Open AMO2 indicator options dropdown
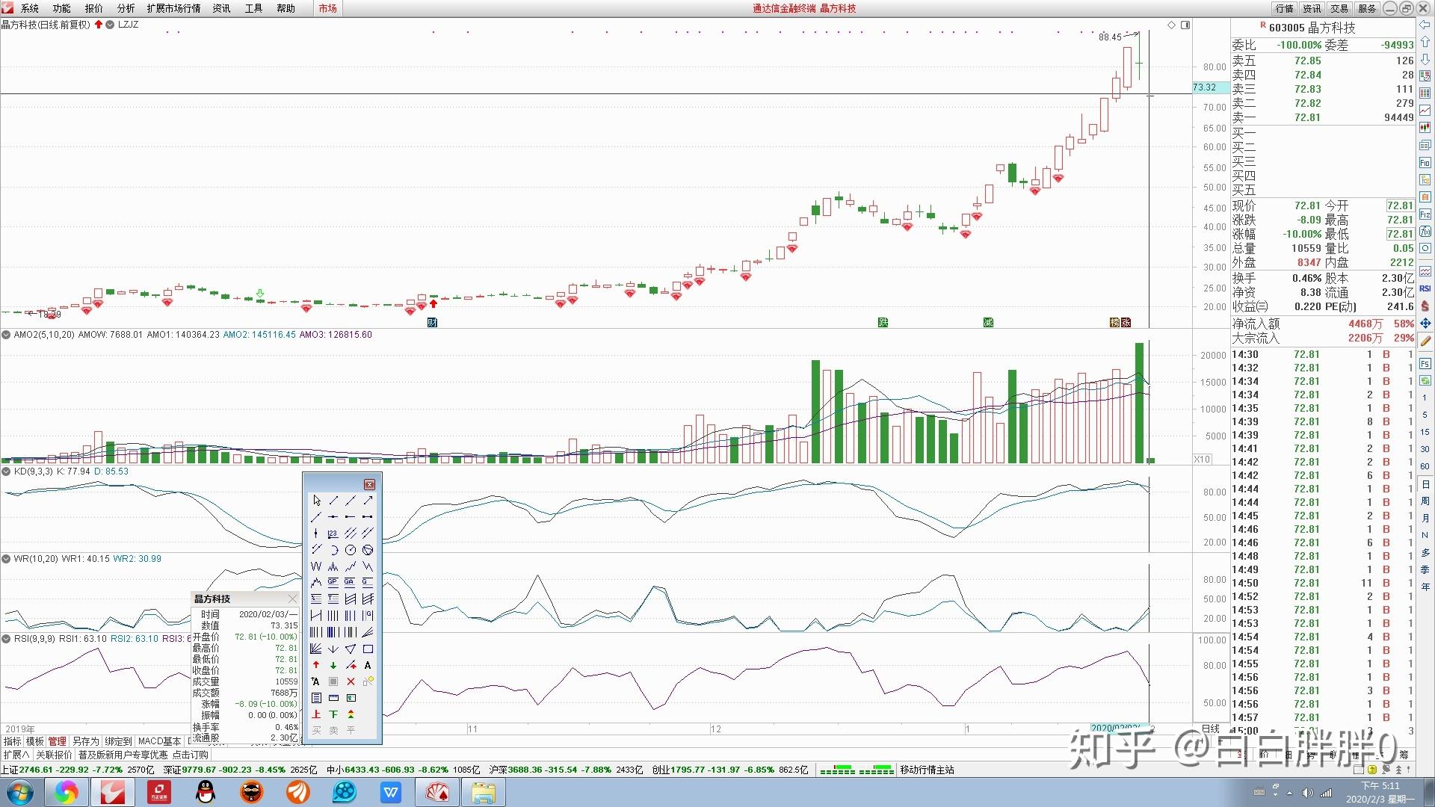1435x807 pixels. [6, 335]
